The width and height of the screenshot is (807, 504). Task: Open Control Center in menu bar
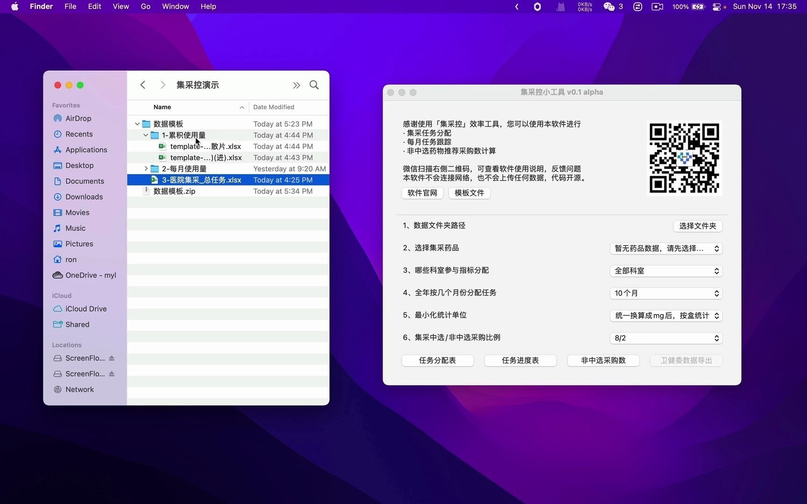click(x=716, y=7)
